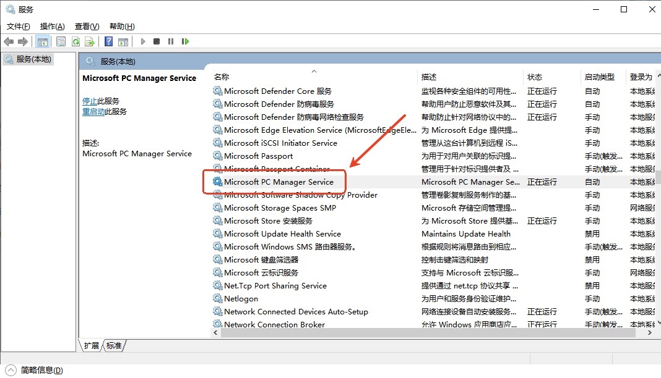The image size is (661, 378).
Task: Select 服务(本地) in the left tree
Action: click(34, 59)
